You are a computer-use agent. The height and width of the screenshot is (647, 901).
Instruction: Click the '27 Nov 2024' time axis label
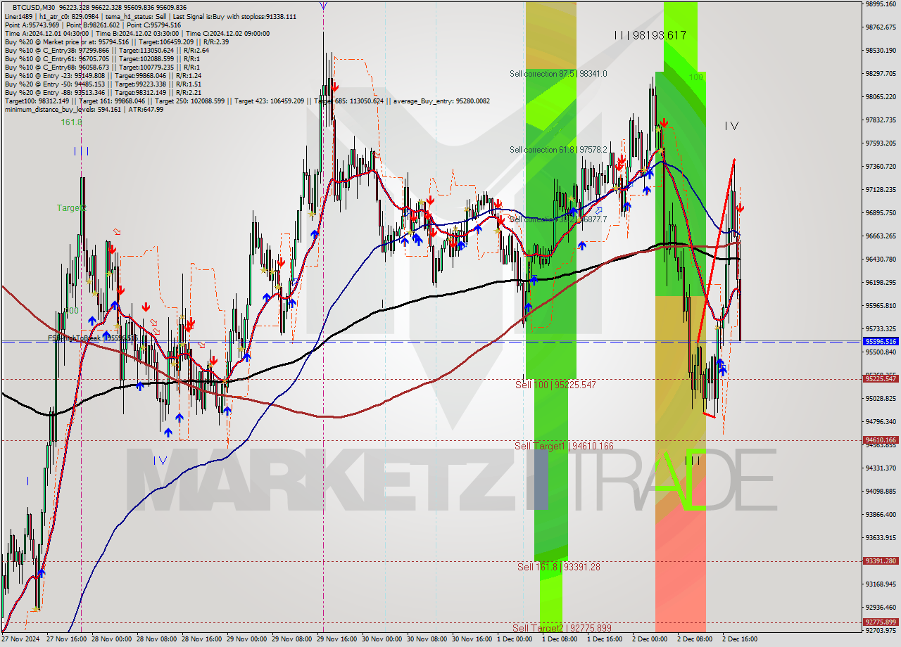click(19, 639)
